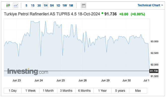The image size is (166, 98).
Task: Click the 92.000 axis value
Action: [x=154, y=64]
